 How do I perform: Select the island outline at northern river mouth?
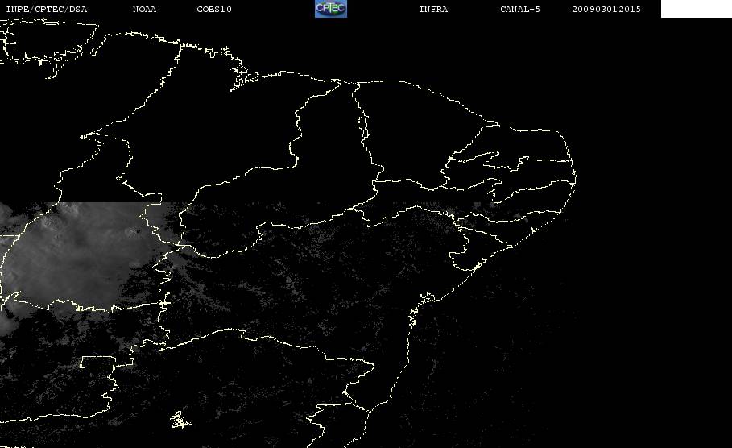click(245, 78)
